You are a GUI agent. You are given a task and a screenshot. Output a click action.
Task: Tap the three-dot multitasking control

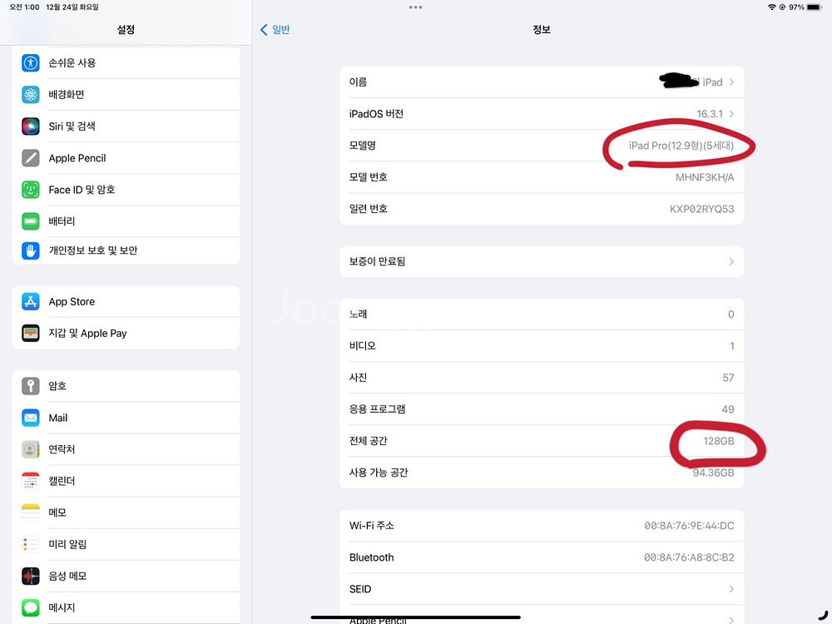tap(415, 7)
